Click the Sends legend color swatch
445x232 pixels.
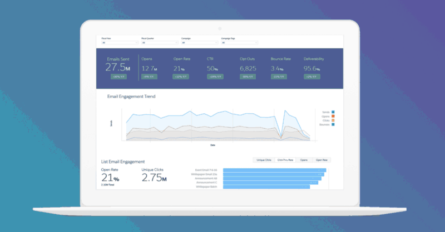(x=333, y=112)
